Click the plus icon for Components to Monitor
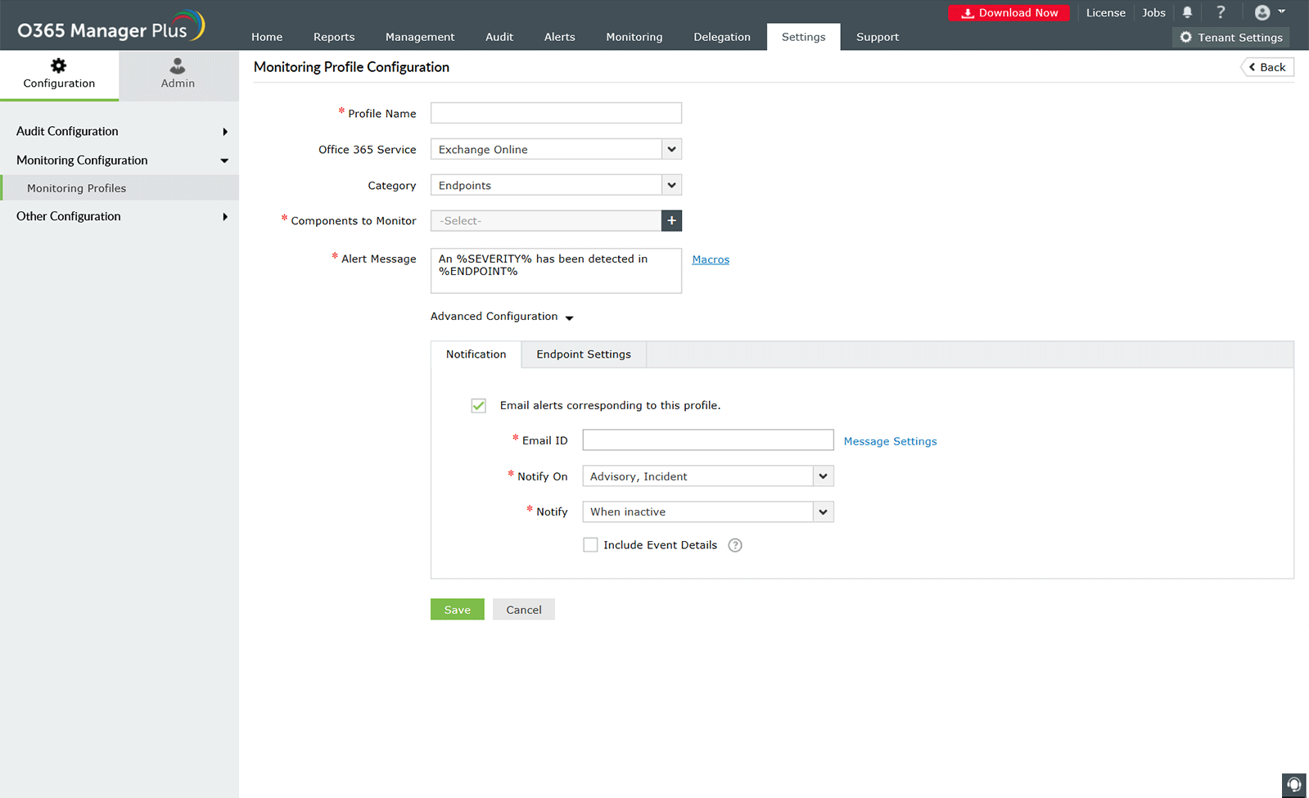 (671, 221)
